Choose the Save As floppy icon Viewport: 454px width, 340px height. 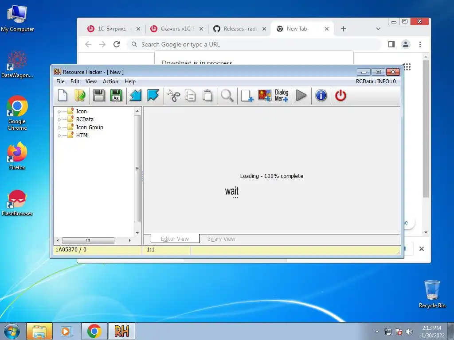(x=116, y=96)
